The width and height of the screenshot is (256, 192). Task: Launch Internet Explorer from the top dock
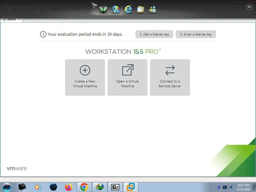pos(128,9)
